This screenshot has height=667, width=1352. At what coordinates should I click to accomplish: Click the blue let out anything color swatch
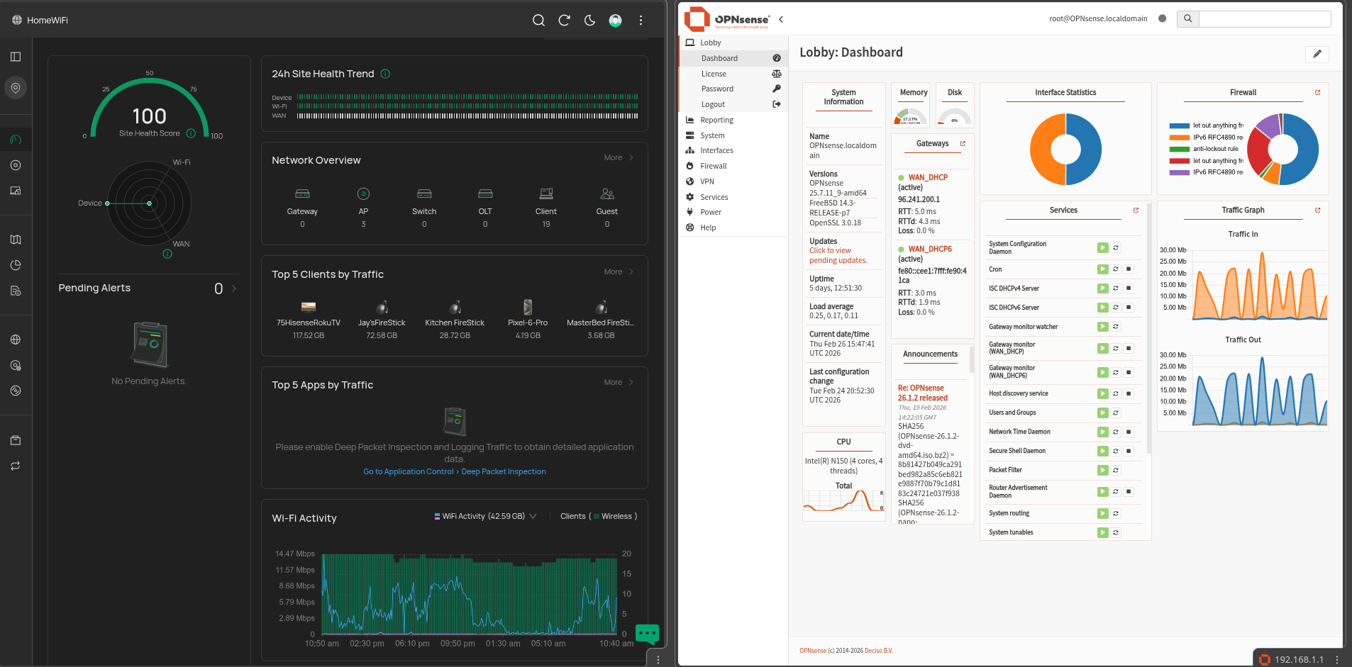click(1179, 125)
